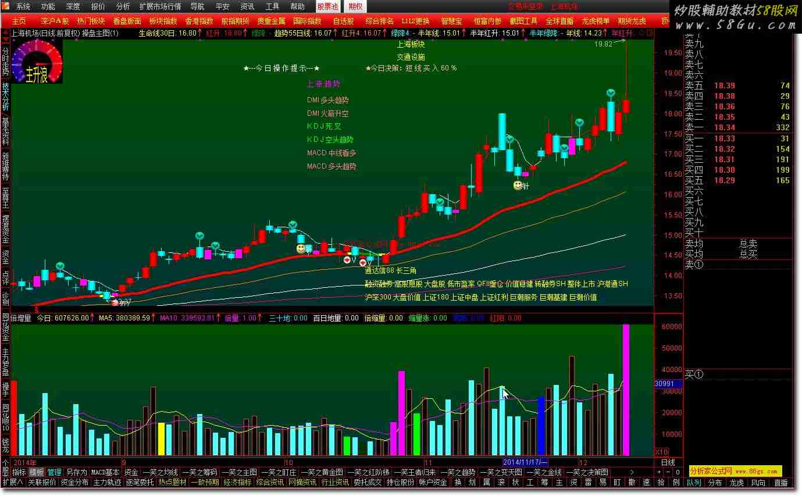Click the app logo icon beside 系统 menu
This screenshot has height=496, width=802.
[x=5, y=6]
